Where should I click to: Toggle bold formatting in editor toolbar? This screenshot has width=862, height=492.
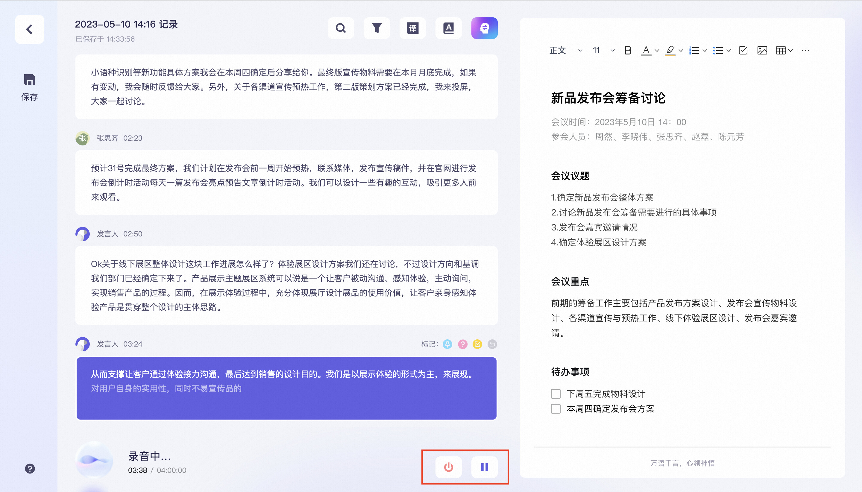point(628,50)
